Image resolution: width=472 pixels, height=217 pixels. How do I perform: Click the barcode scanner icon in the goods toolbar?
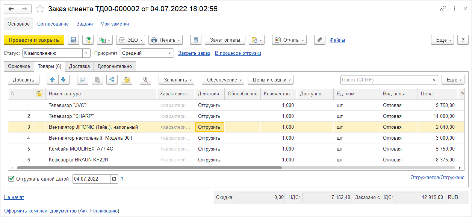coord(145,80)
